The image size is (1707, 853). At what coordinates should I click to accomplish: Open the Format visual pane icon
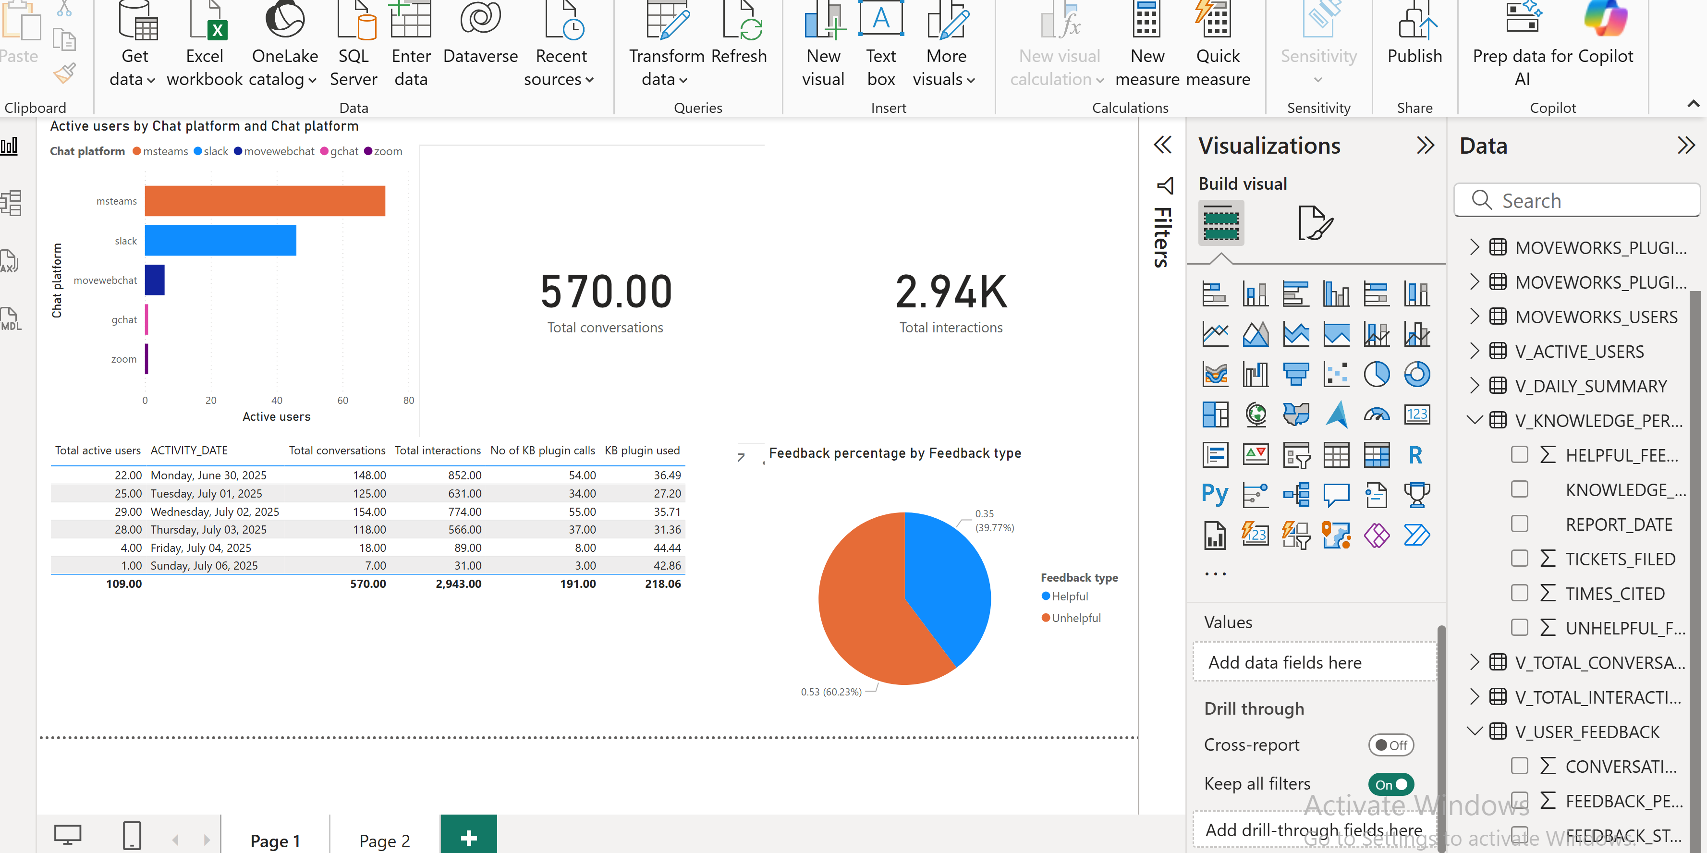1315,223
